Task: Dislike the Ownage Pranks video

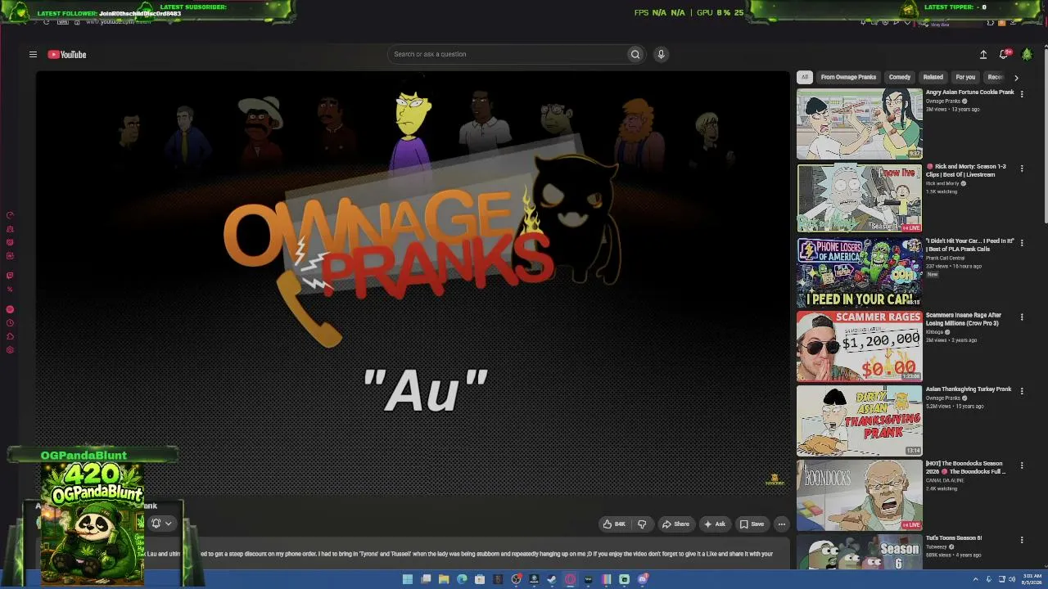Action: click(x=642, y=524)
